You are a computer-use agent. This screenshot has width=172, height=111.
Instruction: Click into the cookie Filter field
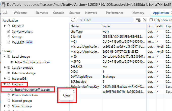(106, 20)
